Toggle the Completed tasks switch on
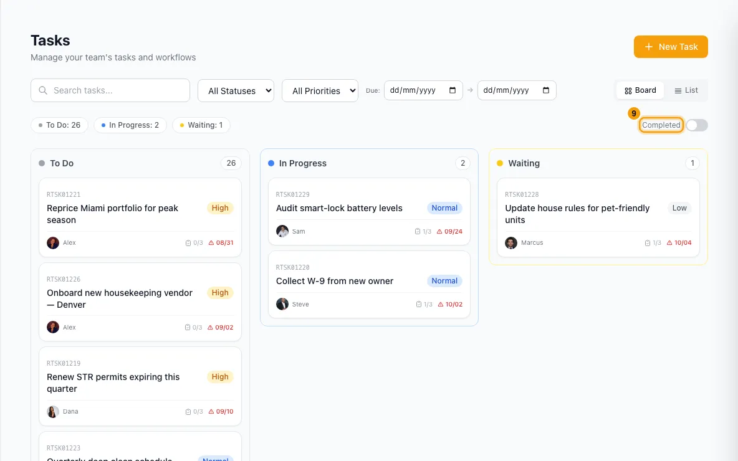Image resolution: width=738 pixels, height=461 pixels. click(x=697, y=125)
